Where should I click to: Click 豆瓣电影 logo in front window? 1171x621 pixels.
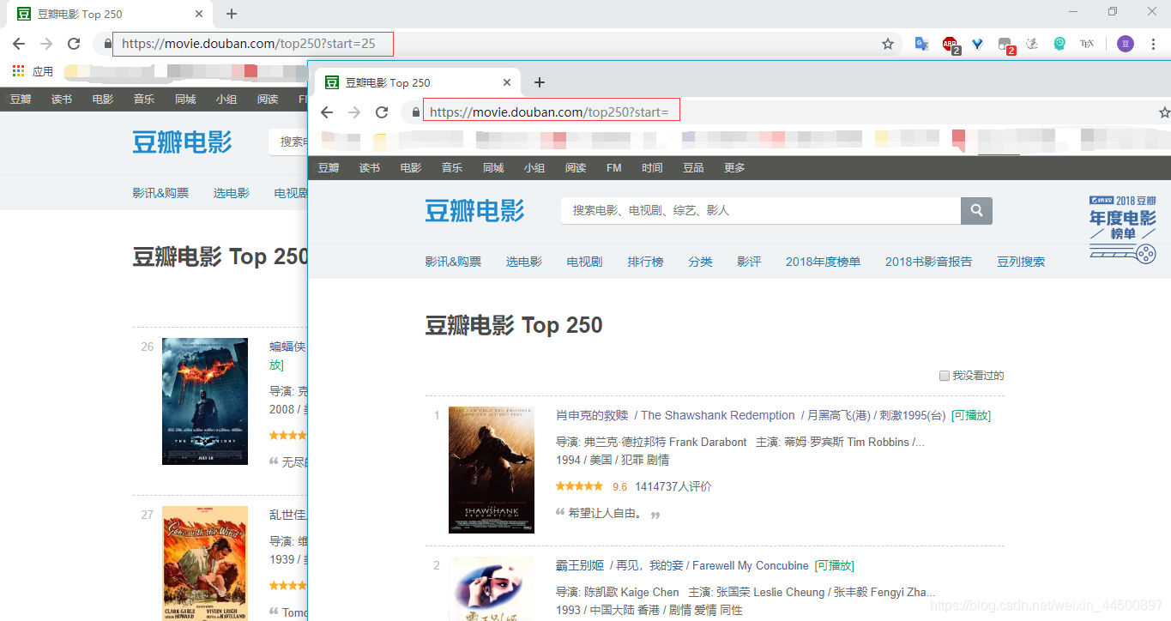pyautogui.click(x=474, y=210)
